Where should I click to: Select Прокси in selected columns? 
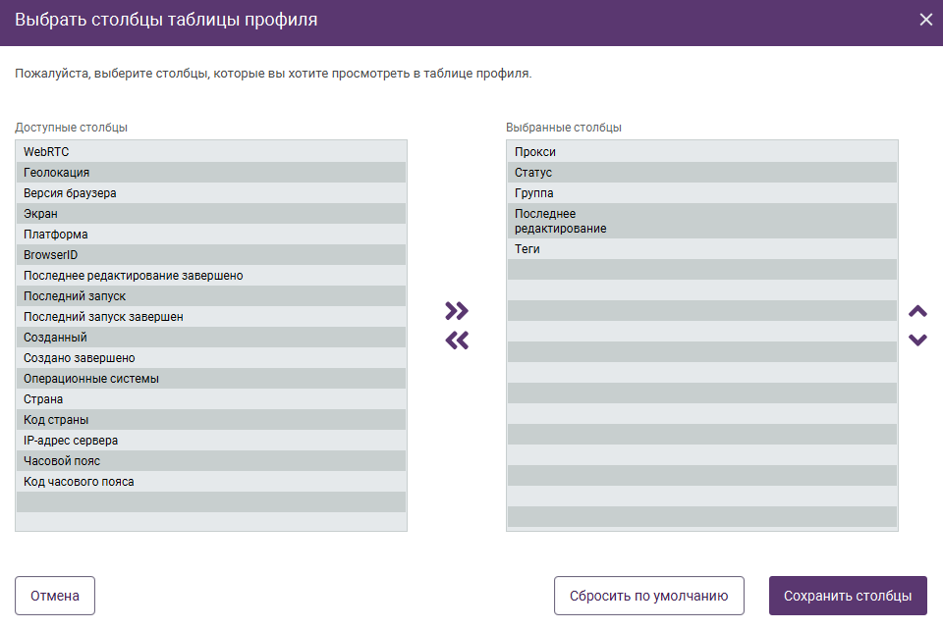pos(701,152)
